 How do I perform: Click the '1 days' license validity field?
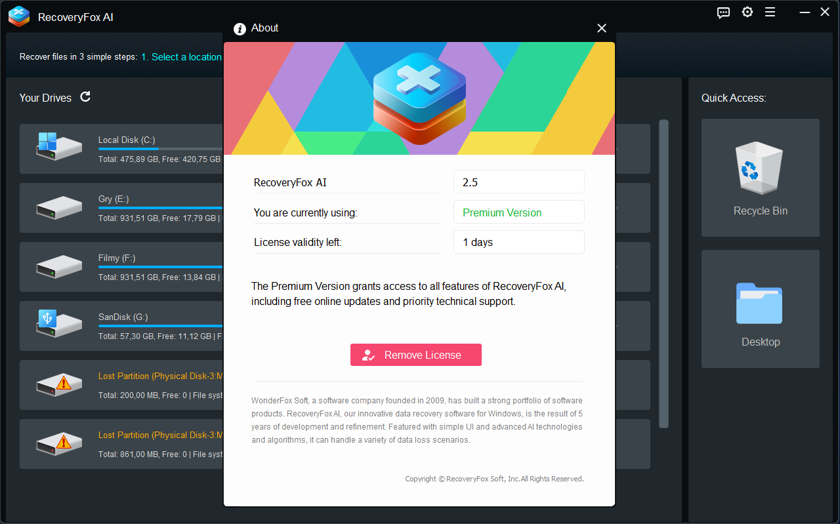click(518, 242)
